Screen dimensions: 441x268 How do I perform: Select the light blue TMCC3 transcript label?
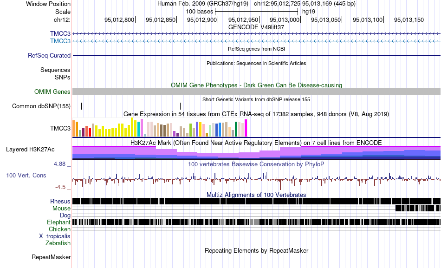click(x=60, y=41)
